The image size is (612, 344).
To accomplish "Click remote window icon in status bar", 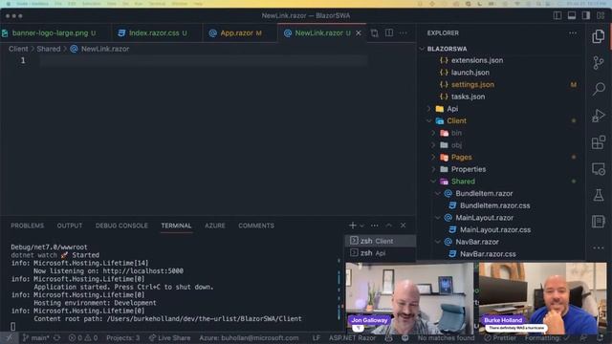I will [9, 337].
